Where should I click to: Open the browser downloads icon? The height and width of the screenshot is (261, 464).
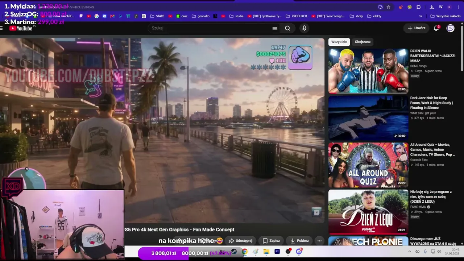[431, 7]
